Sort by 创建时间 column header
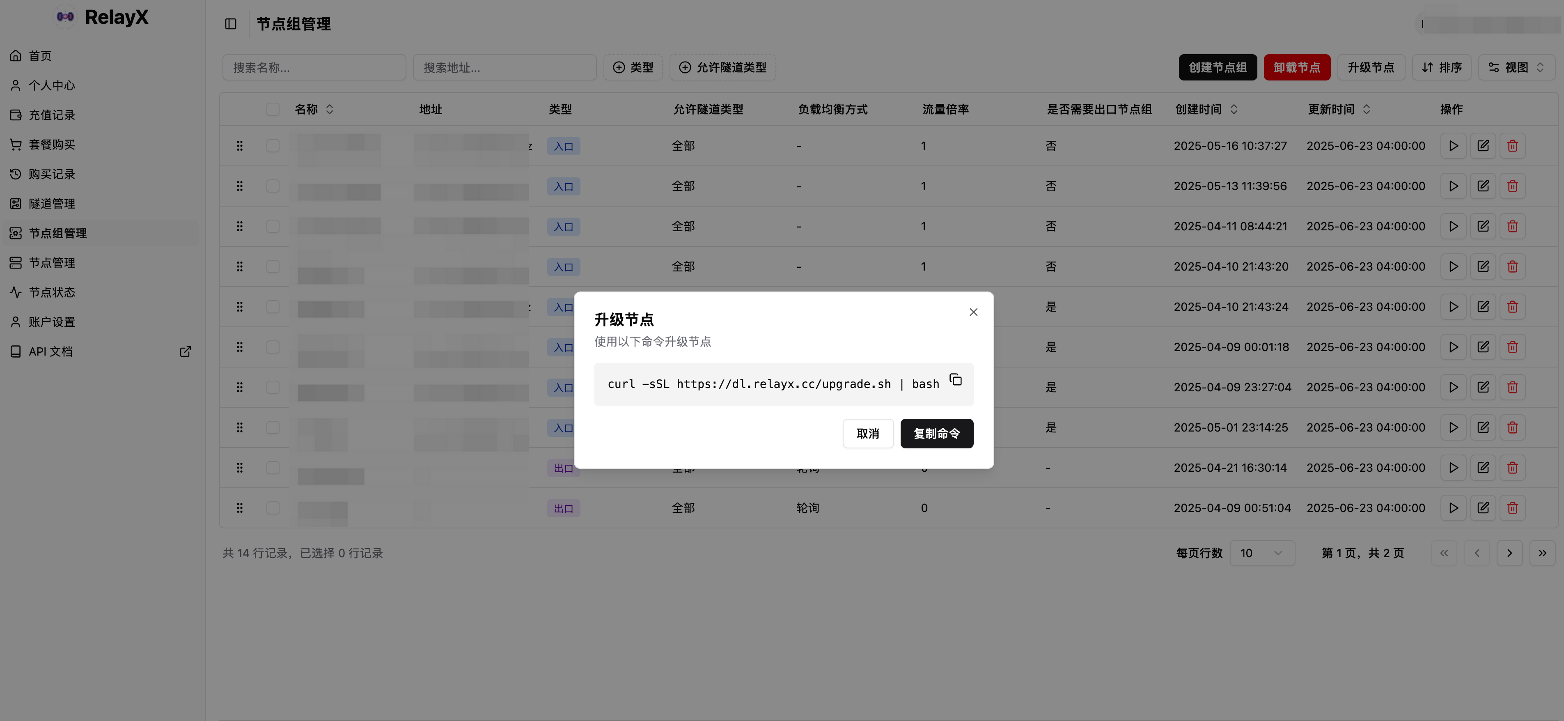This screenshot has height=721, width=1564. pyautogui.click(x=1206, y=109)
